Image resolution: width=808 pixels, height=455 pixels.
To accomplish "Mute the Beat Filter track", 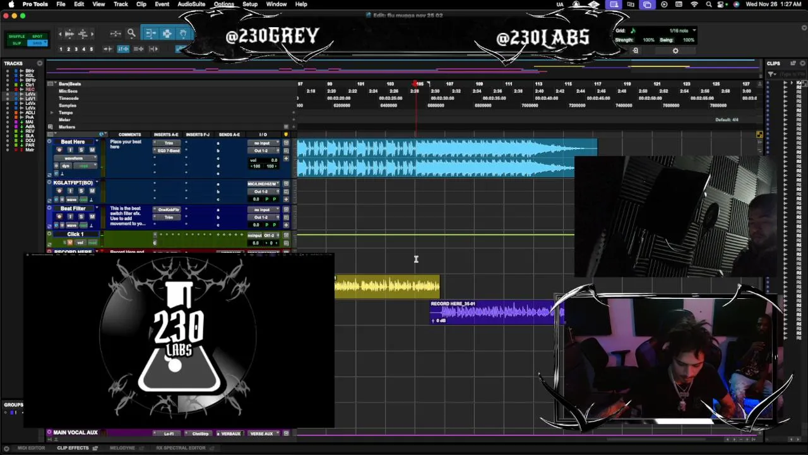I will (x=92, y=217).
